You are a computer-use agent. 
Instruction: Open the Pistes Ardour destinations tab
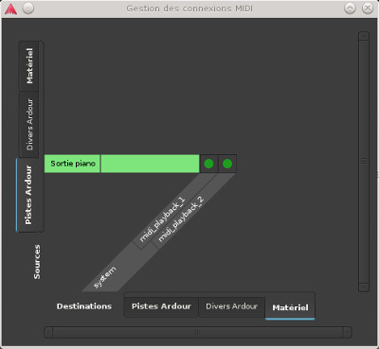coord(161,306)
